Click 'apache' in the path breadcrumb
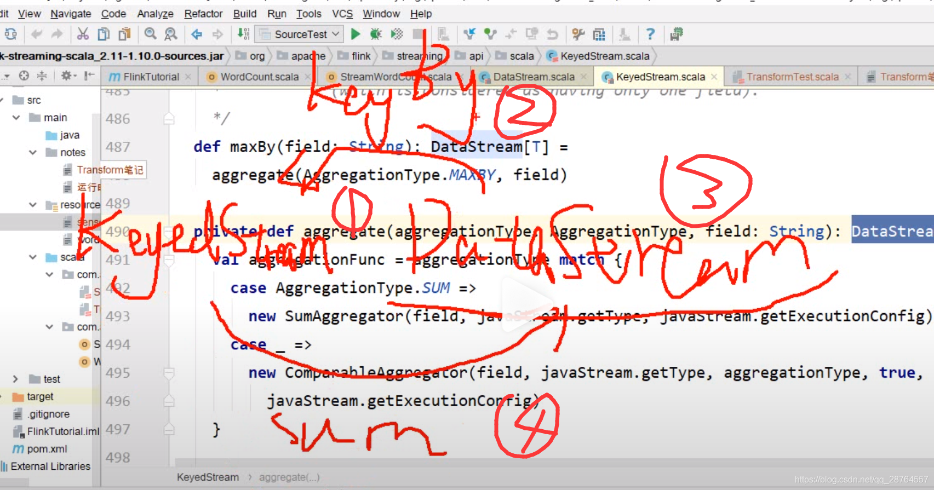934x490 pixels. point(308,56)
